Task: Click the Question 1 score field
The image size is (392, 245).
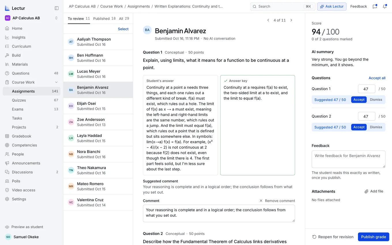Action: coord(366,89)
